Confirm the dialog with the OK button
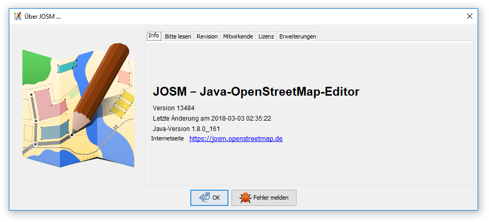This screenshot has width=489, height=222. coord(209,198)
